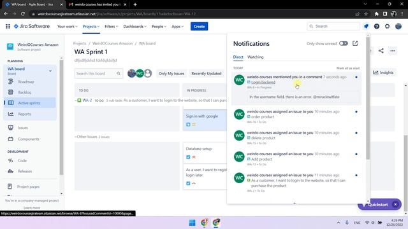408x229 pixels.
Task: Click the WeirdOCourses Amazon project avatar
Action: coord(10,46)
